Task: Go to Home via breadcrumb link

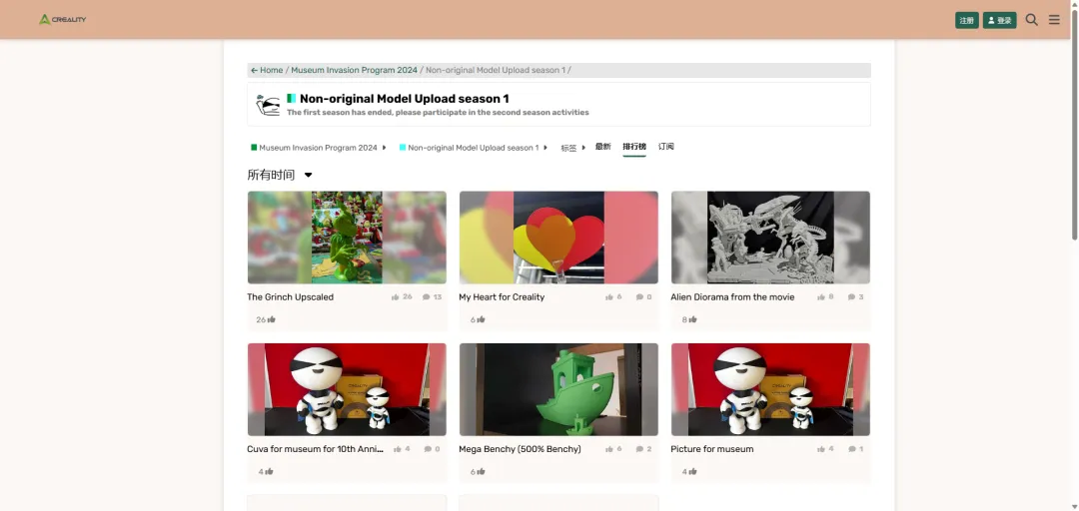Action: pos(267,71)
